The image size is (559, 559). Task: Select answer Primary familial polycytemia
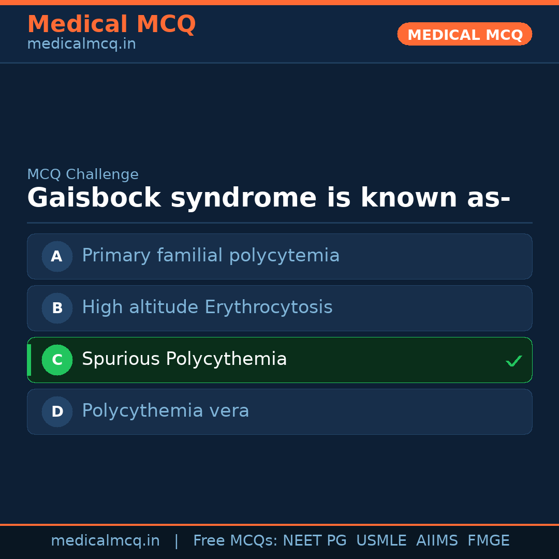click(x=211, y=256)
